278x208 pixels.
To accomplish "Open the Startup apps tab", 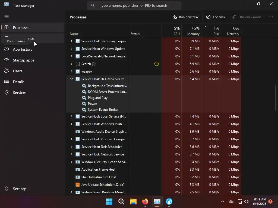I will tap(33, 60).
